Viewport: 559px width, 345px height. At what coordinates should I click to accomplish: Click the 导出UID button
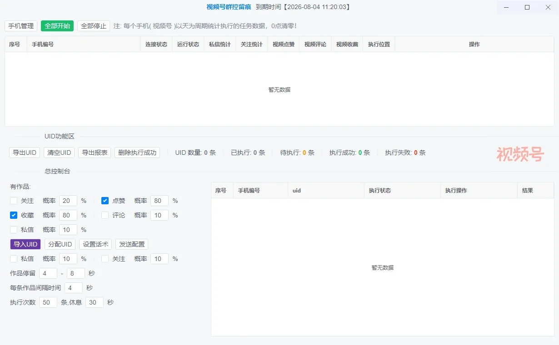25,153
